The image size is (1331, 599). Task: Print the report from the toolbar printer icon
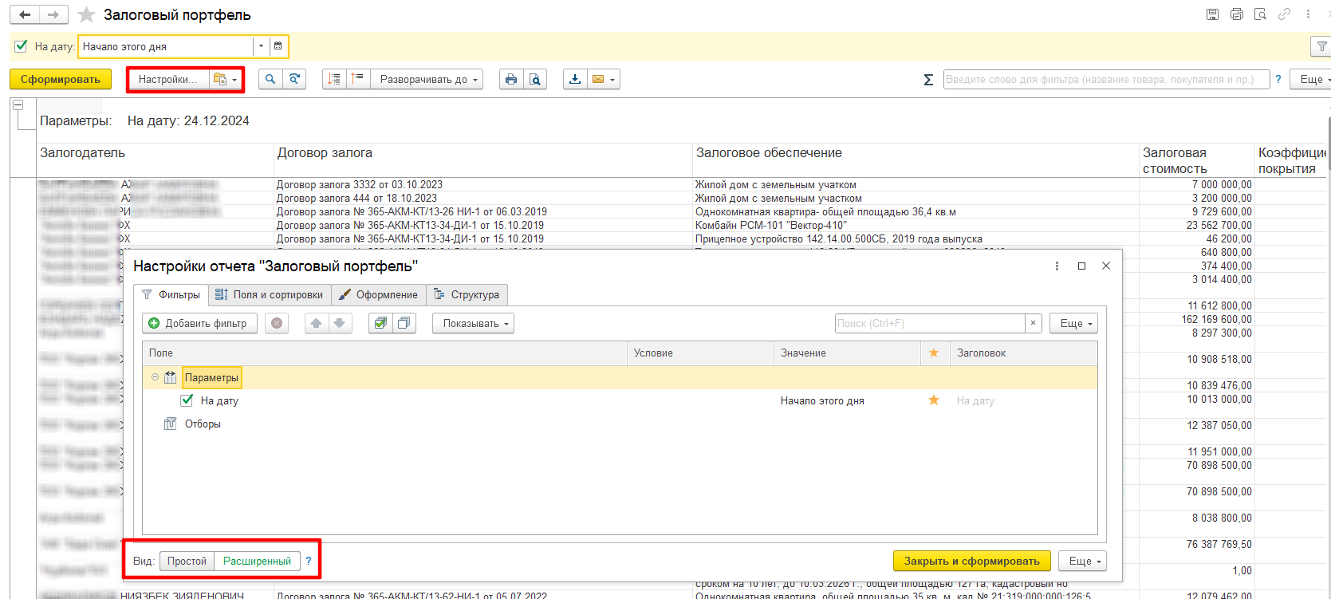coord(511,79)
